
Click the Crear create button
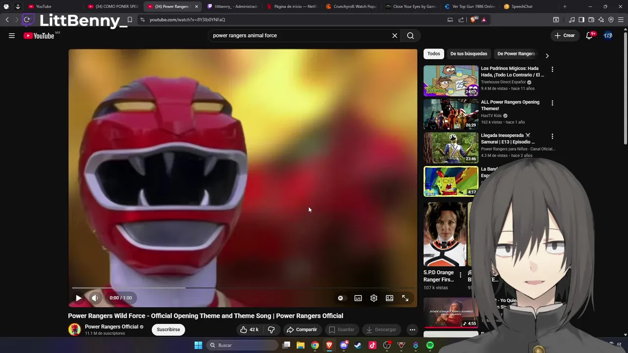coord(564,35)
